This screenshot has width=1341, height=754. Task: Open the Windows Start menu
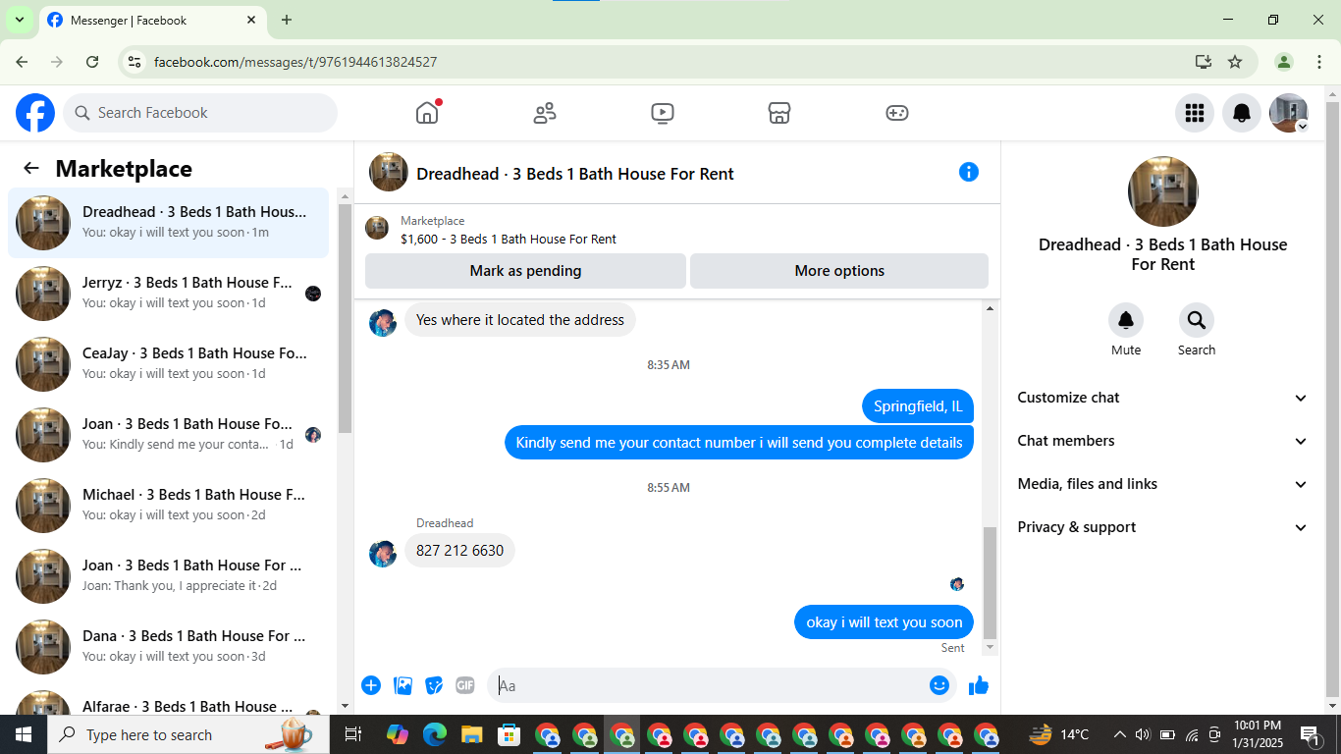click(24, 734)
